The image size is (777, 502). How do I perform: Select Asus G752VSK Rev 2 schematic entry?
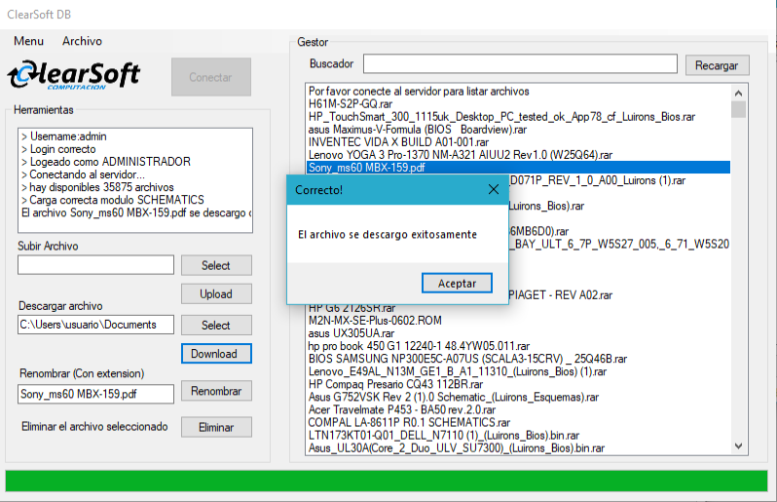coord(454,397)
